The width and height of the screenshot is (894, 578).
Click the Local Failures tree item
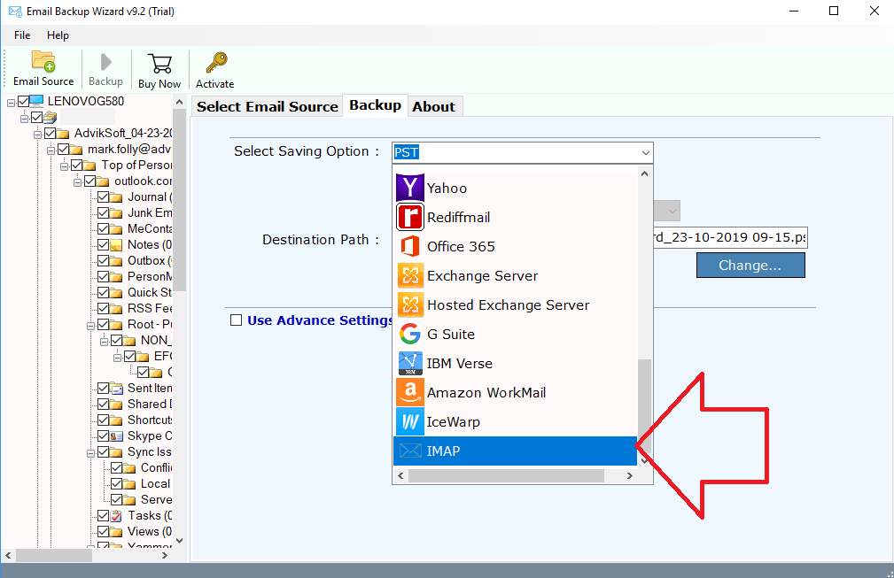[x=156, y=483]
